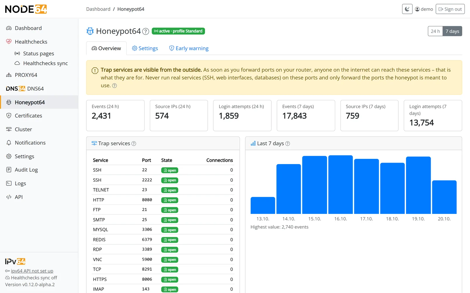Open Notifications in the sidebar
This screenshot has width=470, height=293.
point(39,143)
